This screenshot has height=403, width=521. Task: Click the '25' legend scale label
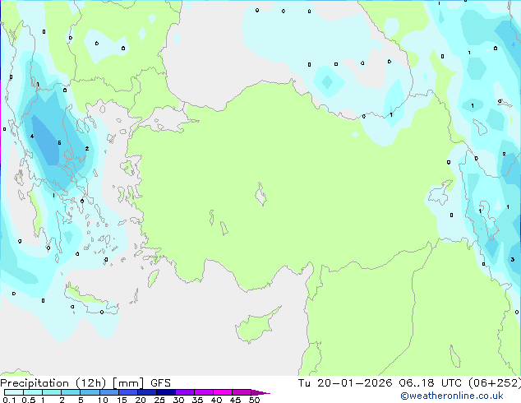click(159, 400)
